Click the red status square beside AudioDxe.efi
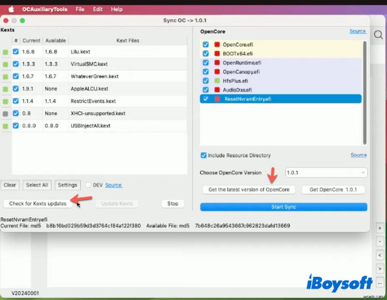This screenshot has height=300, width=387. coord(217,90)
